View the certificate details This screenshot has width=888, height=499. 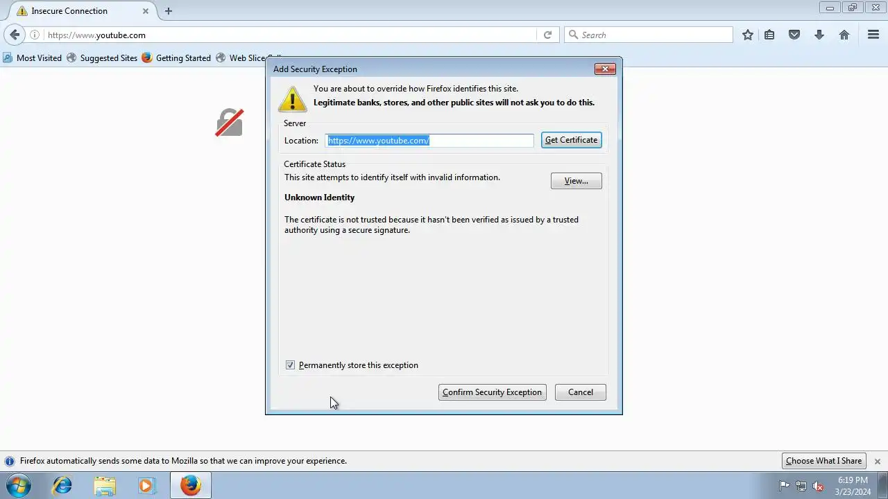[x=576, y=181]
